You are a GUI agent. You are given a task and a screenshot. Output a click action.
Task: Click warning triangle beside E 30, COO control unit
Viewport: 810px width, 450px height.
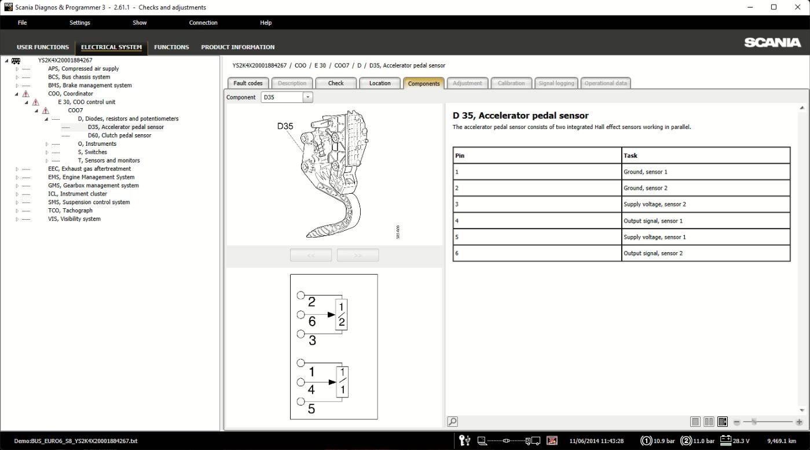(x=36, y=102)
